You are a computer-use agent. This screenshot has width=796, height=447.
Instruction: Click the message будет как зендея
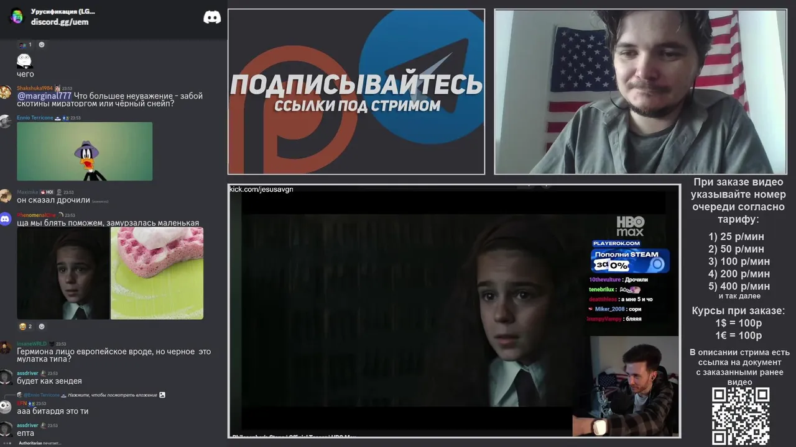pos(49,381)
